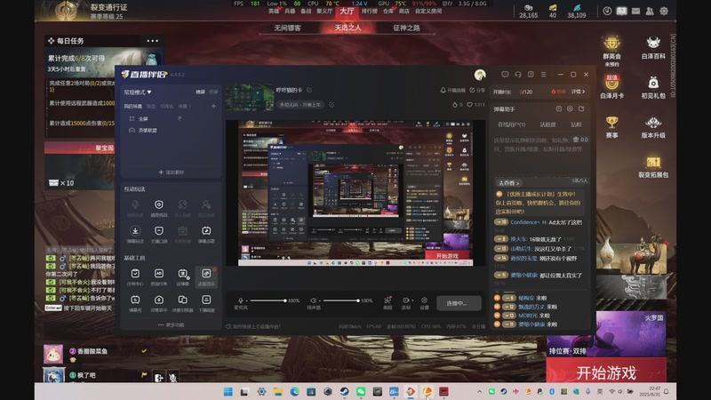Select 在线用户 tab in danmaku assistant
The height and width of the screenshot is (400, 711).
512,124
